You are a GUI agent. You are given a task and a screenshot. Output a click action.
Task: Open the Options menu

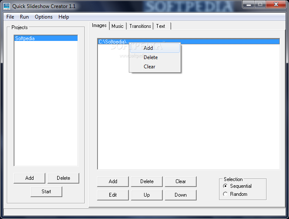[x=44, y=17]
